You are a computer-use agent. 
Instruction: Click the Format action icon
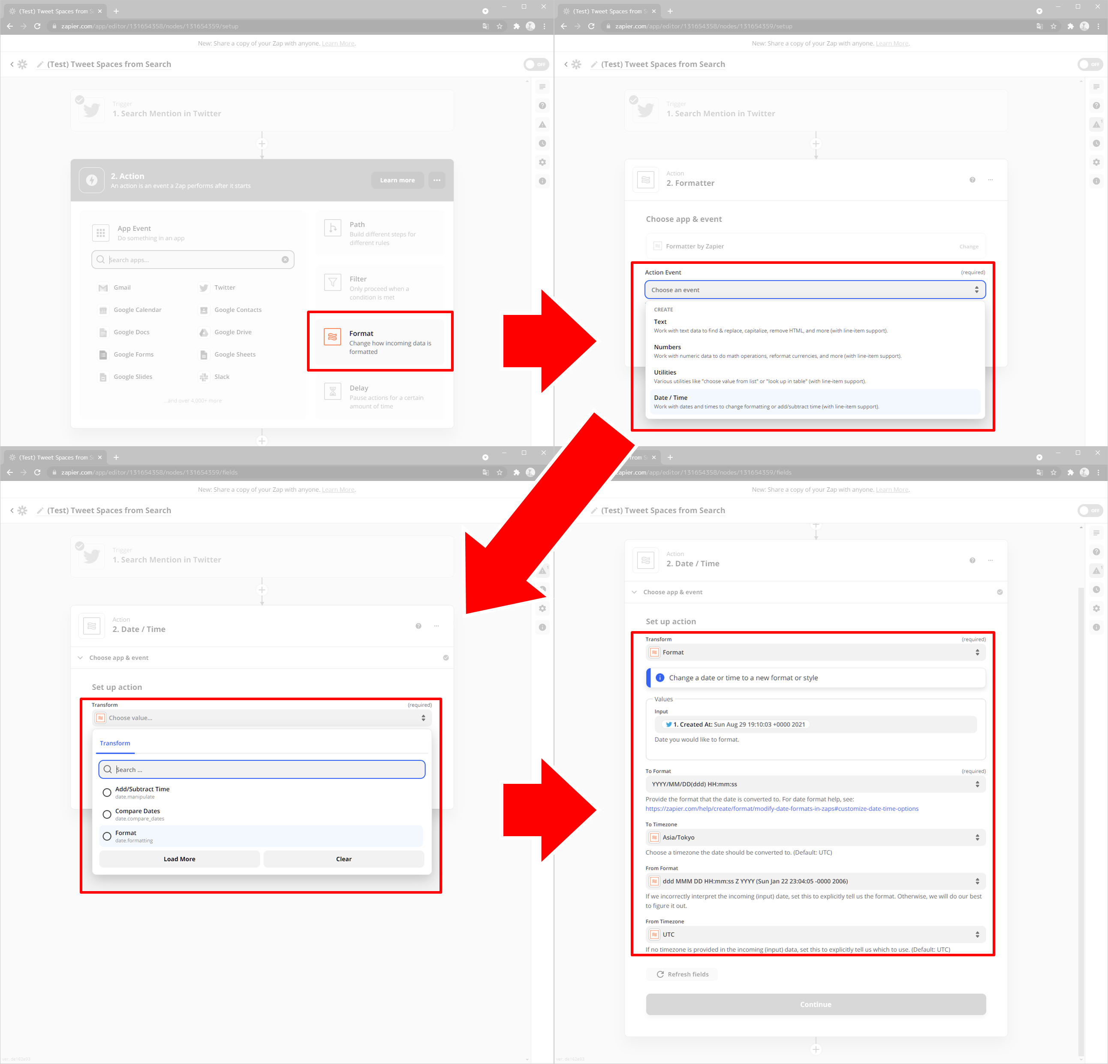tap(332, 336)
